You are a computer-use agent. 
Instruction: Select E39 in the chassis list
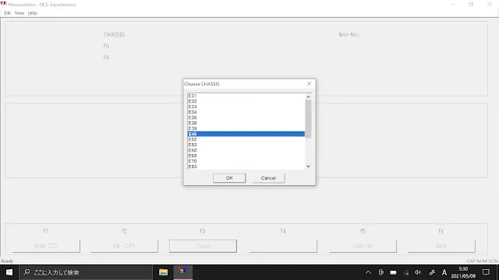(246, 128)
